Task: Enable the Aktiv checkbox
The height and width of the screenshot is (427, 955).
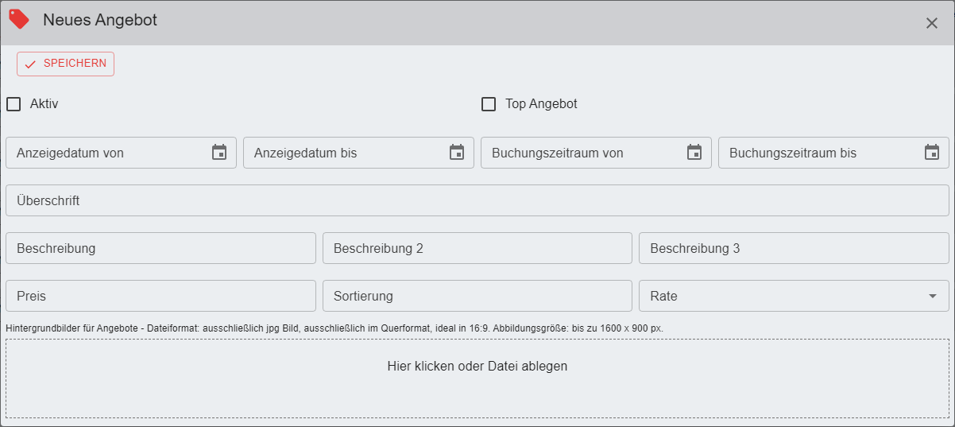Action: click(14, 104)
